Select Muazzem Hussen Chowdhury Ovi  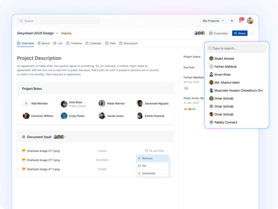pos(236,91)
